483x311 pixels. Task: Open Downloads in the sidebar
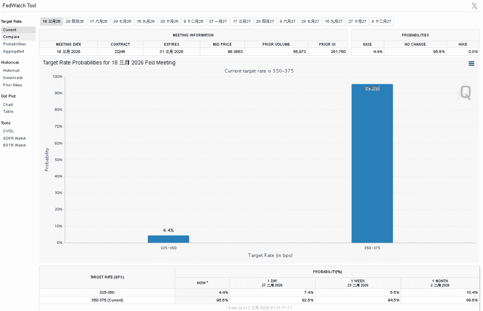click(x=13, y=78)
